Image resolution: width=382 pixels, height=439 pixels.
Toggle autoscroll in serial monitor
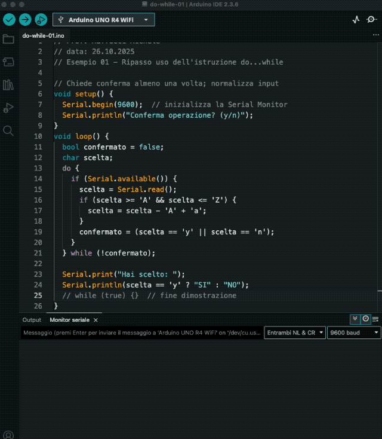(x=355, y=319)
